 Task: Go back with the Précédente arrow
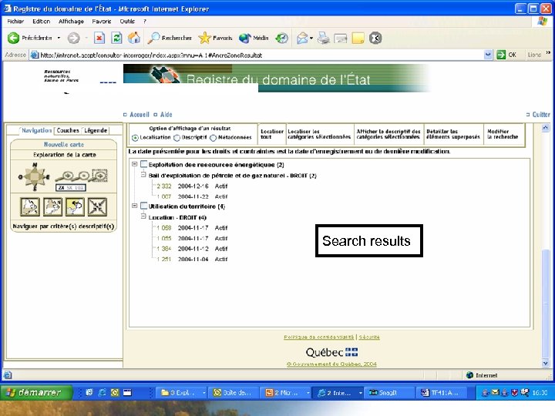(30, 38)
